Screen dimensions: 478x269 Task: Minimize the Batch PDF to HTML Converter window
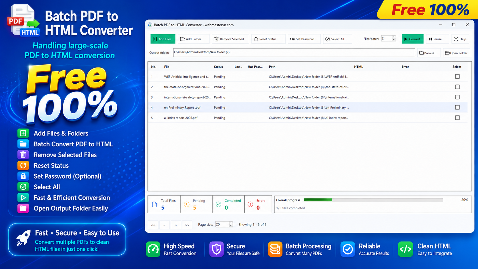coord(441,25)
